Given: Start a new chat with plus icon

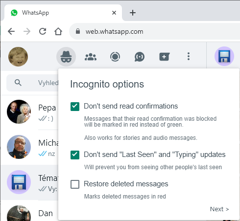Looking at the screenshot, I should pyautogui.click(x=165, y=57).
